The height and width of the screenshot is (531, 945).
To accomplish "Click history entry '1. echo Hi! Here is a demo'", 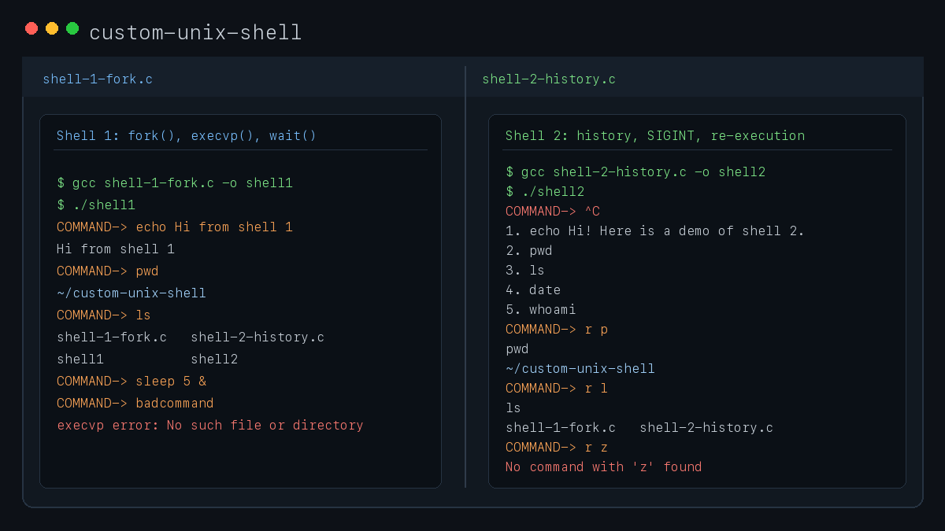I will (x=655, y=230).
